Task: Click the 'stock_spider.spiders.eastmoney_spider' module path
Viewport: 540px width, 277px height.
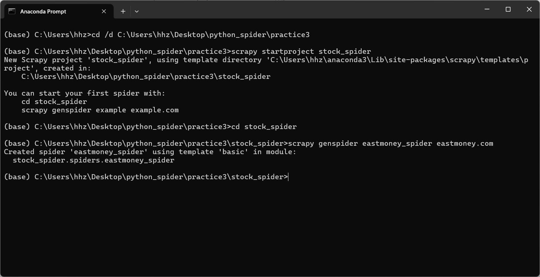Action: (94, 160)
